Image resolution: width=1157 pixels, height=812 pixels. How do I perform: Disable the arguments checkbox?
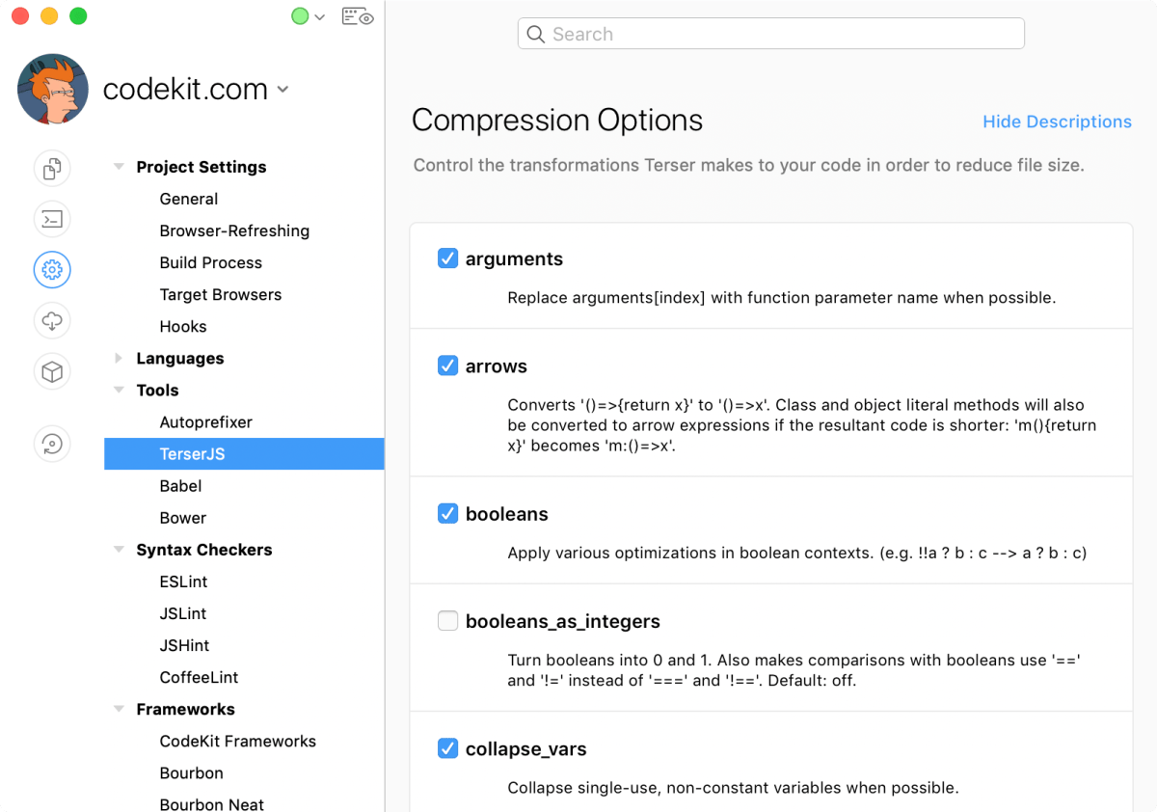[447, 258]
